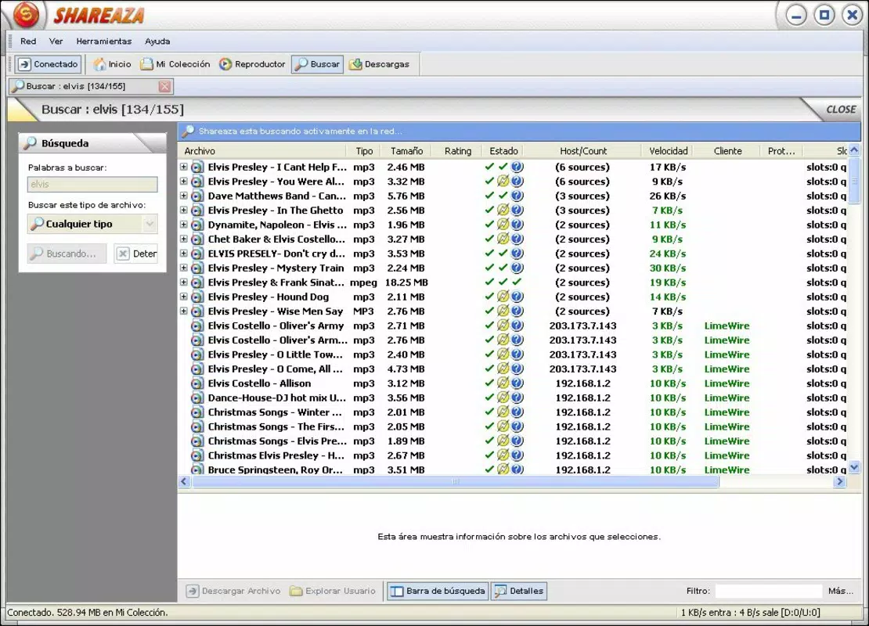Expand 'Dynamite, Napoleon - Elvis' row
Image resolution: width=869 pixels, height=626 pixels.
(183, 225)
